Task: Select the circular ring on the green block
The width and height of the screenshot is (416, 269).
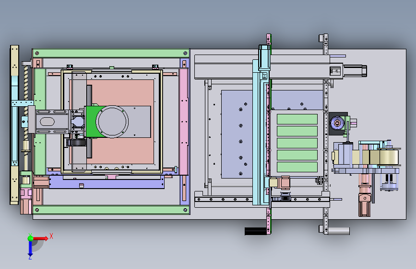Action: point(112,122)
